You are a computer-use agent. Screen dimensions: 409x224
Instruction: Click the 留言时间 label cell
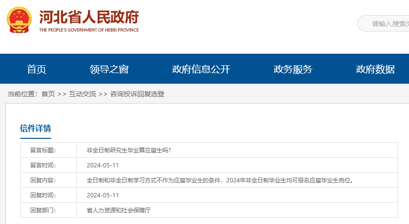coord(48,165)
